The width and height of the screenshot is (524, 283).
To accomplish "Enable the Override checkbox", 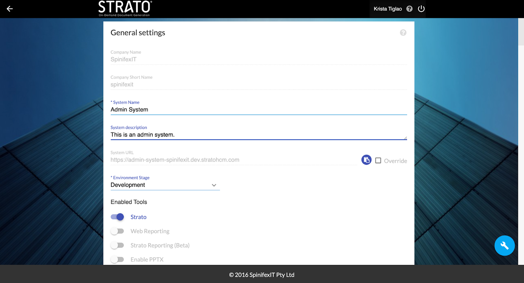I will coord(378,161).
